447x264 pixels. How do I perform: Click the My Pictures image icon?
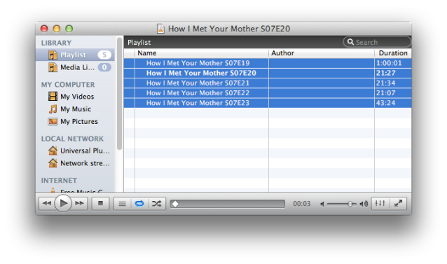(53, 122)
